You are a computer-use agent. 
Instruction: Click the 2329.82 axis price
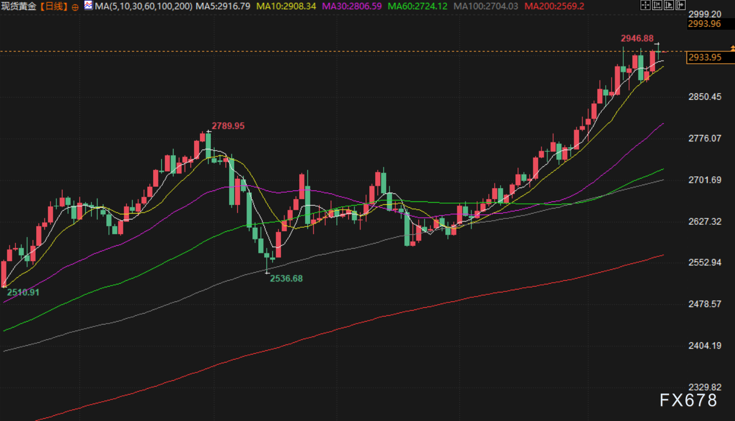(x=705, y=387)
